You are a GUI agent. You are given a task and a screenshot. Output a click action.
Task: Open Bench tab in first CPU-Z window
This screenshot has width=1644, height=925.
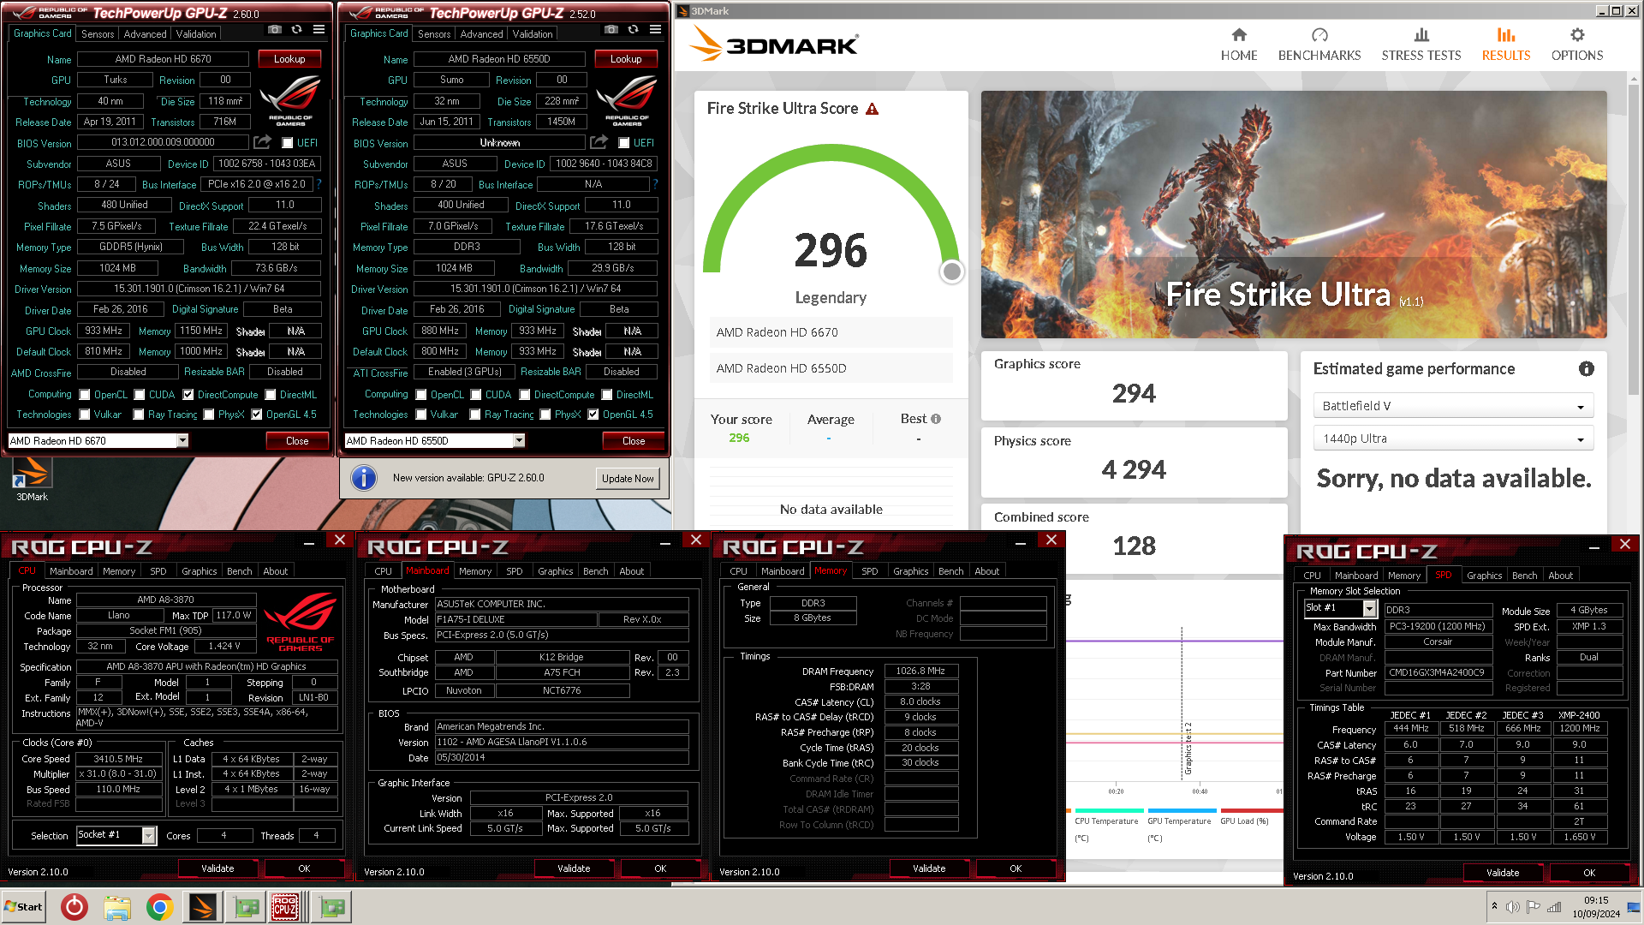tap(240, 571)
